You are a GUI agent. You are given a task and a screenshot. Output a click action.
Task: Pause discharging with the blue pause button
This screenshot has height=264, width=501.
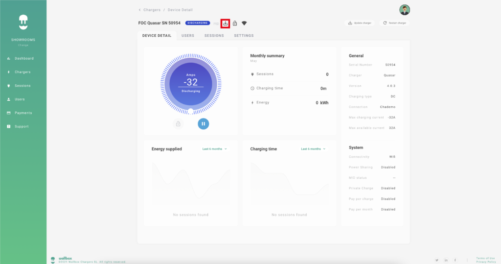pos(203,124)
